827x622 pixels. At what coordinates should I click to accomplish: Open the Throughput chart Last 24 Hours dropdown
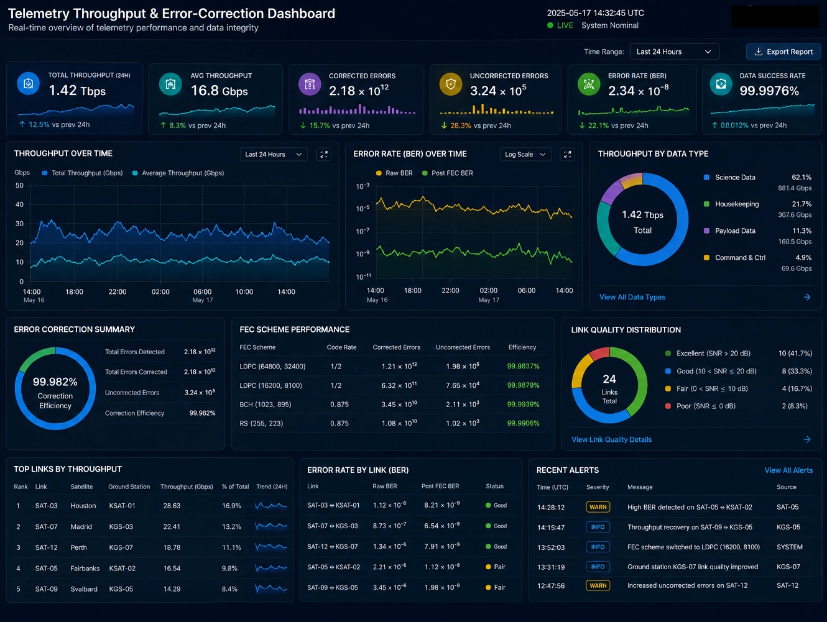(x=274, y=154)
